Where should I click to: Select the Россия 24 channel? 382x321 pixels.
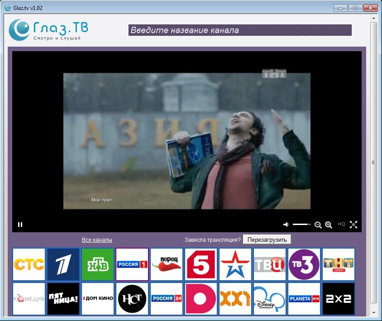point(167,299)
